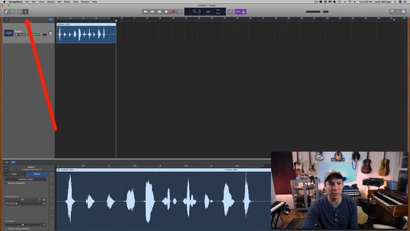
Task: Go to beginning of project
Action: click(x=160, y=12)
